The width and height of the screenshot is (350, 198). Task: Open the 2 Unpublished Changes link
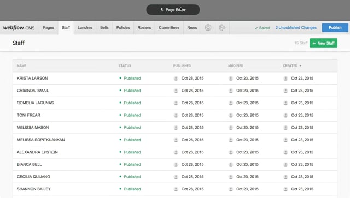296,28
